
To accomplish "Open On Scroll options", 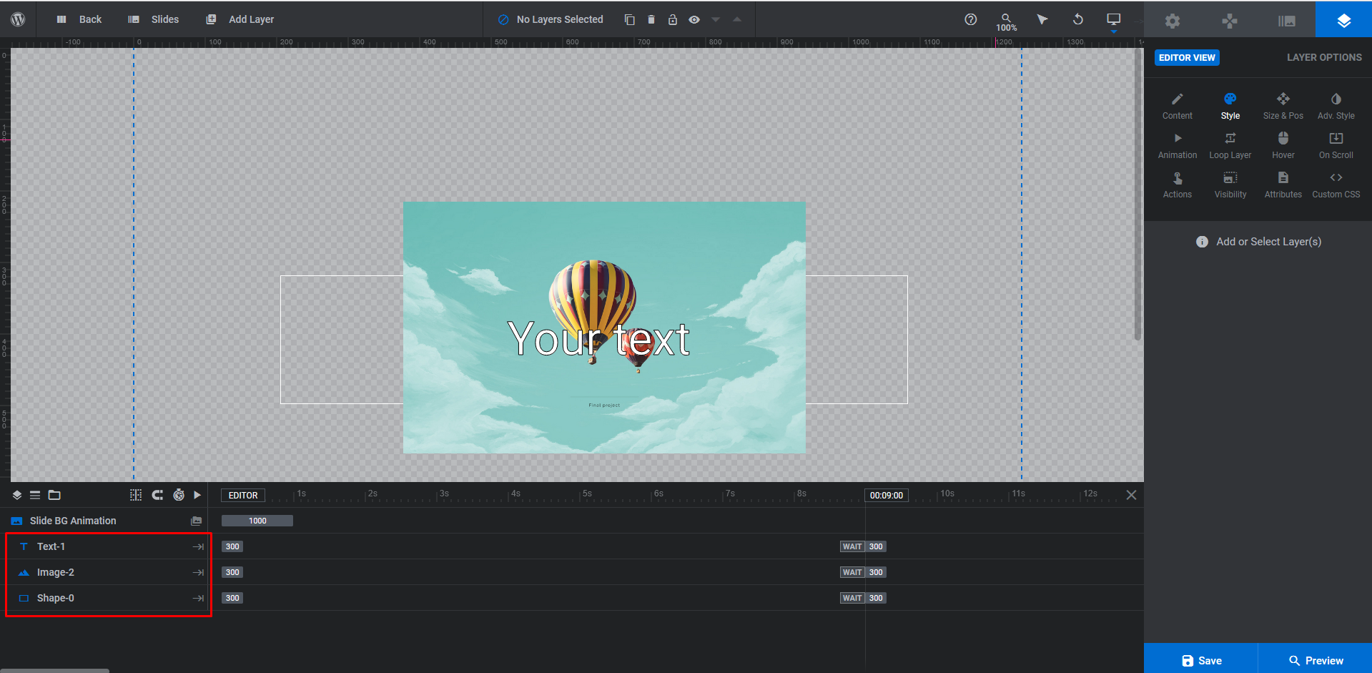I will coord(1336,145).
